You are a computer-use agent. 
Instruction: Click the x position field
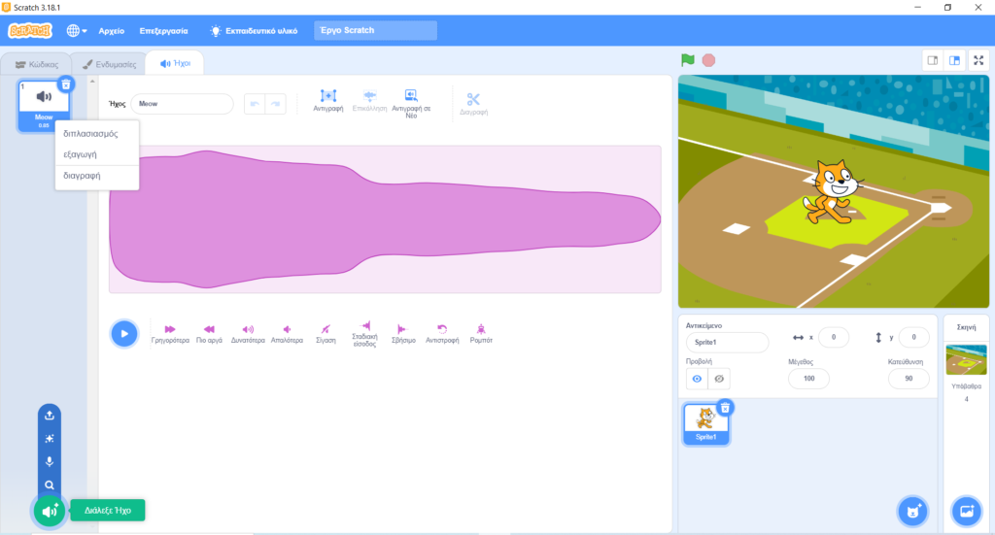(833, 337)
